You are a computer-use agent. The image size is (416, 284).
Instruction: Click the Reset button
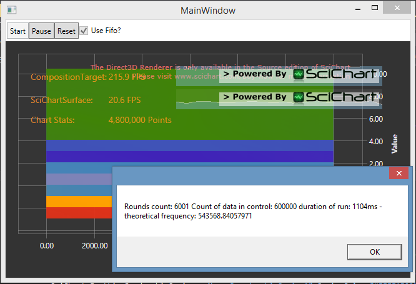tap(66, 31)
